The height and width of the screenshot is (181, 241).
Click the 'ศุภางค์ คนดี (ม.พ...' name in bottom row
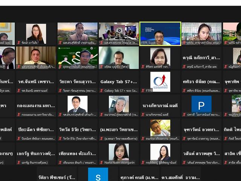(139, 178)
